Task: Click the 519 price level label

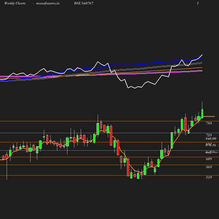Action: click(x=209, y=177)
